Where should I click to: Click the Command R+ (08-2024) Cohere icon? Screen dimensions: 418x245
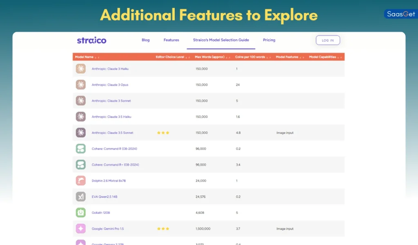pos(81,165)
